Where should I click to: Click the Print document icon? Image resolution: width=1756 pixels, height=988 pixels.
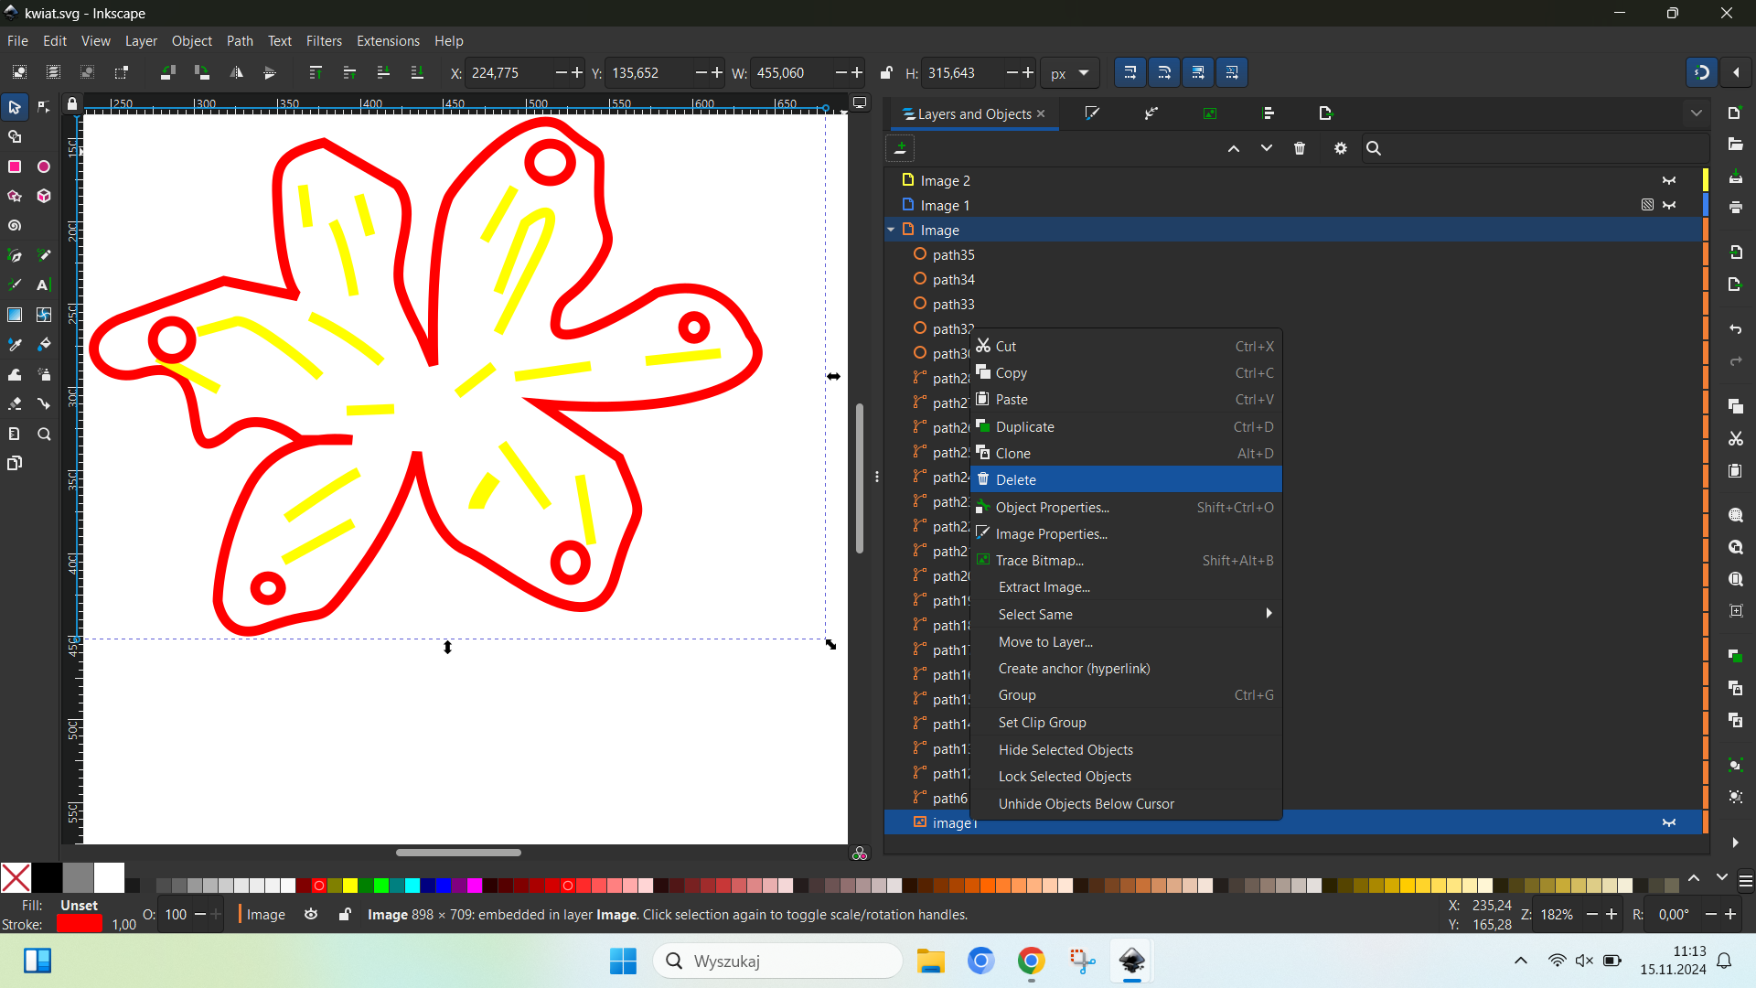[x=1735, y=209]
